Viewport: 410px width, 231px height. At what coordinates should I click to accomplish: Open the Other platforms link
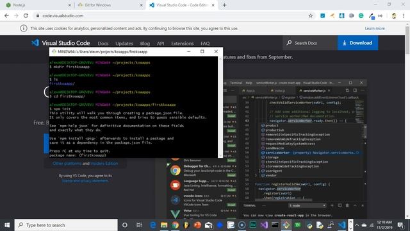(x=67, y=164)
